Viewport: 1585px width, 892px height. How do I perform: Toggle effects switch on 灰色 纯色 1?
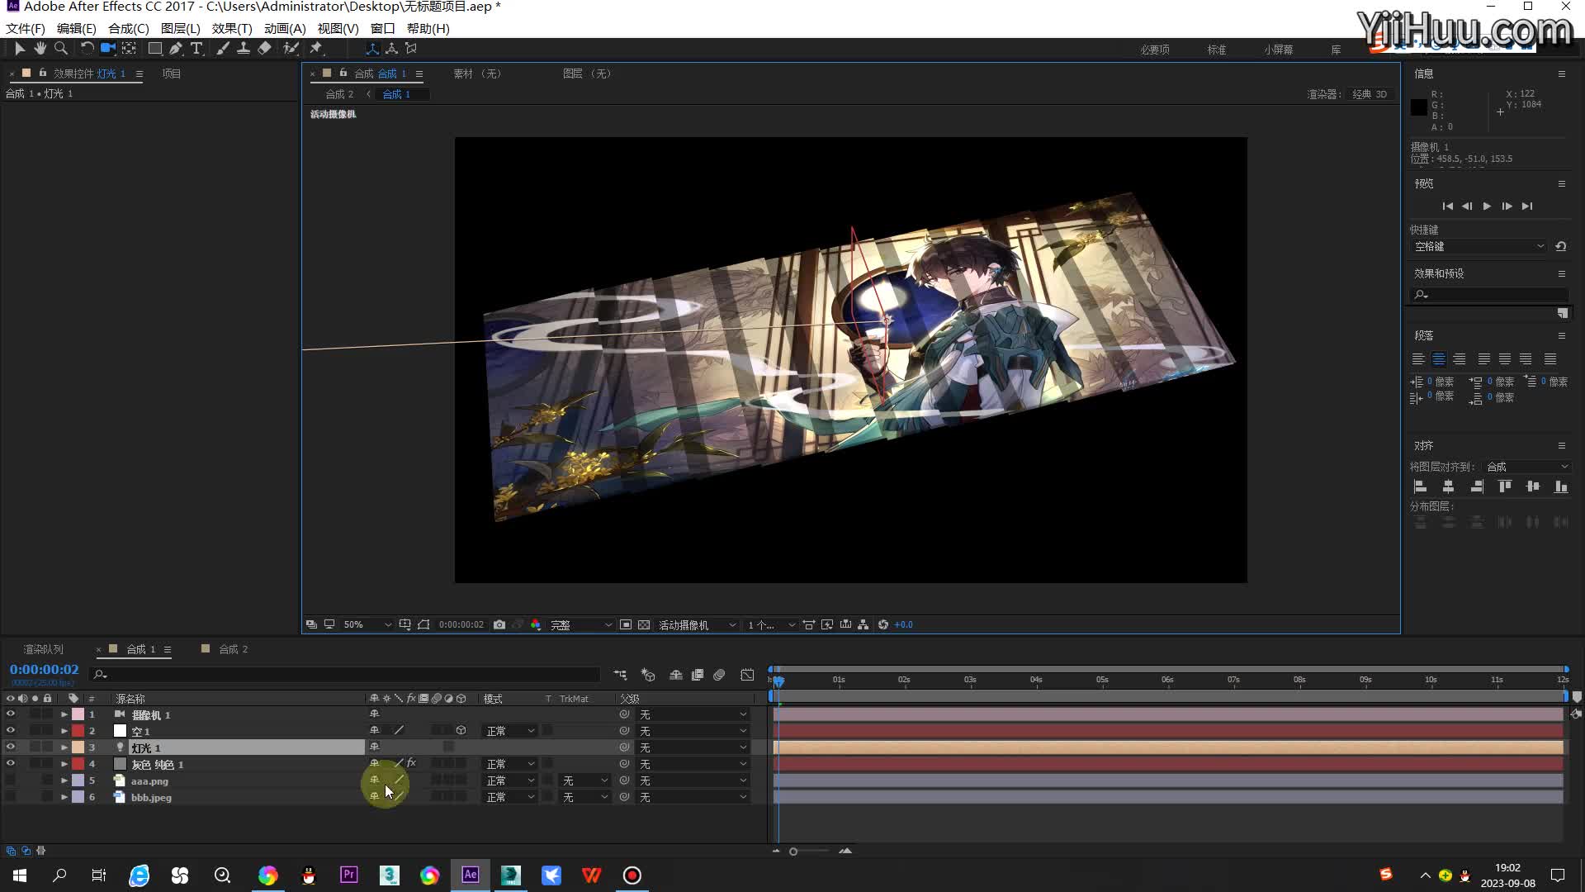411,763
